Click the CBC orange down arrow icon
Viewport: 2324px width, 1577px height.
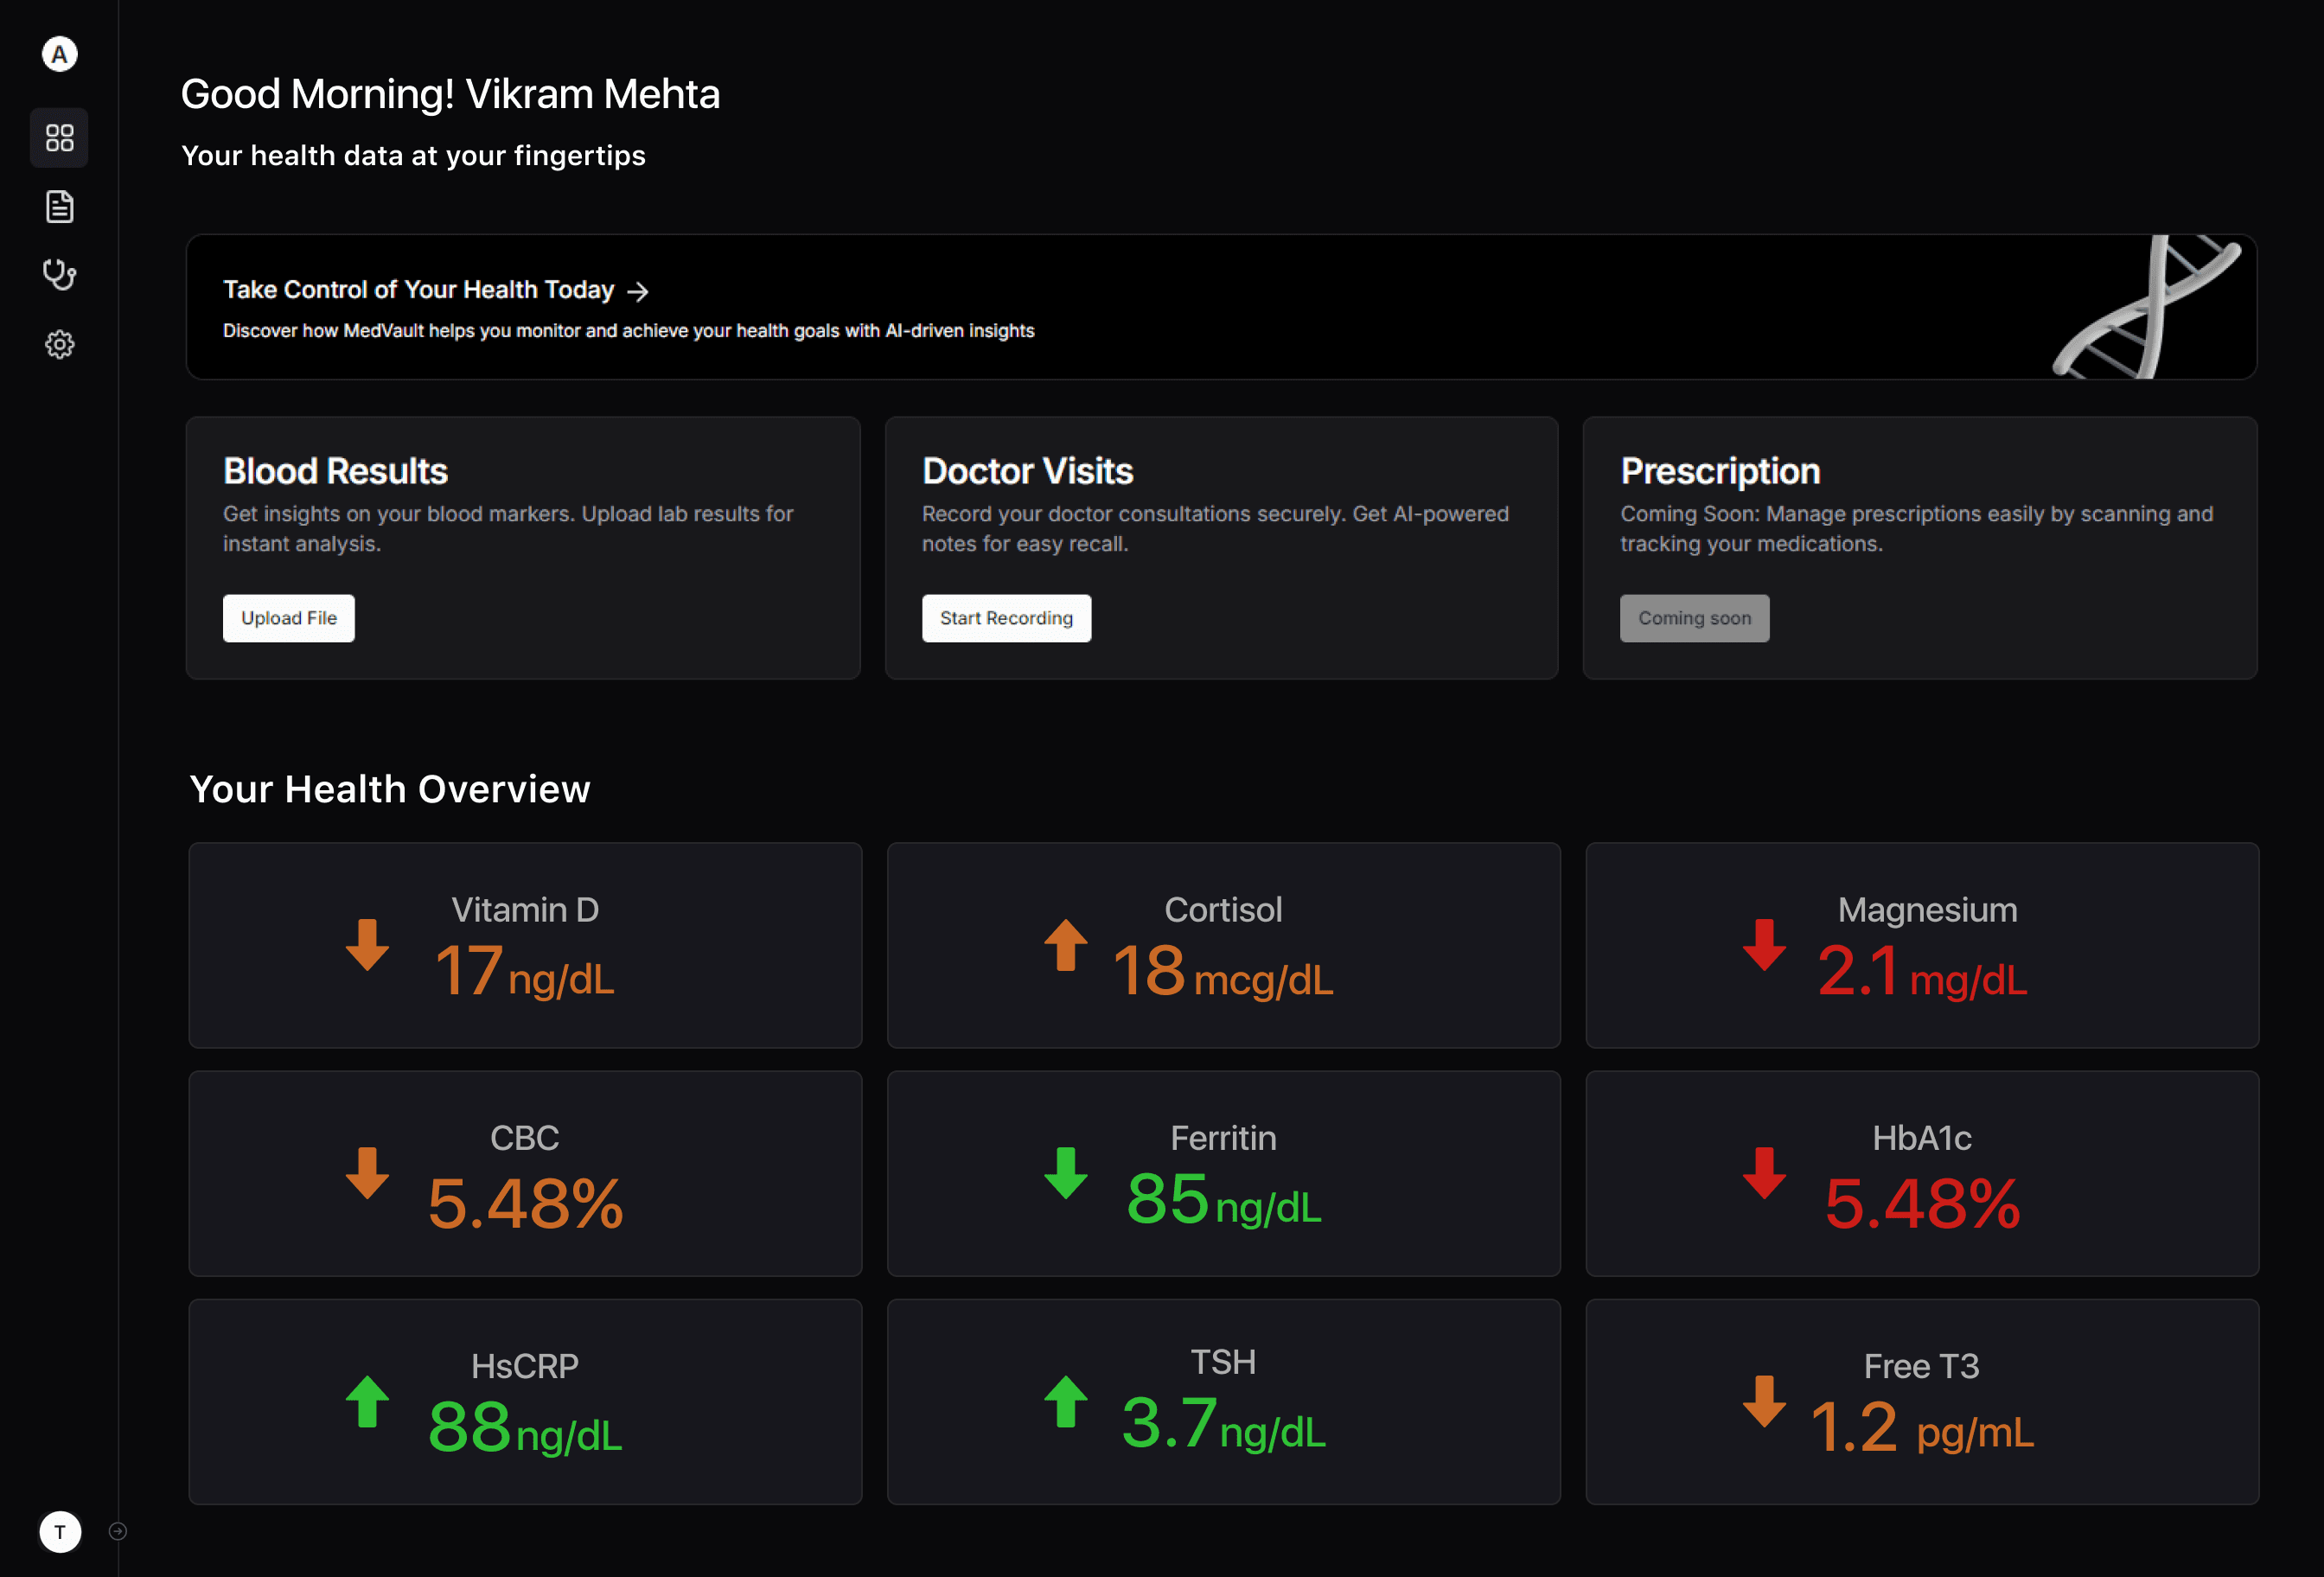pyautogui.click(x=367, y=1173)
